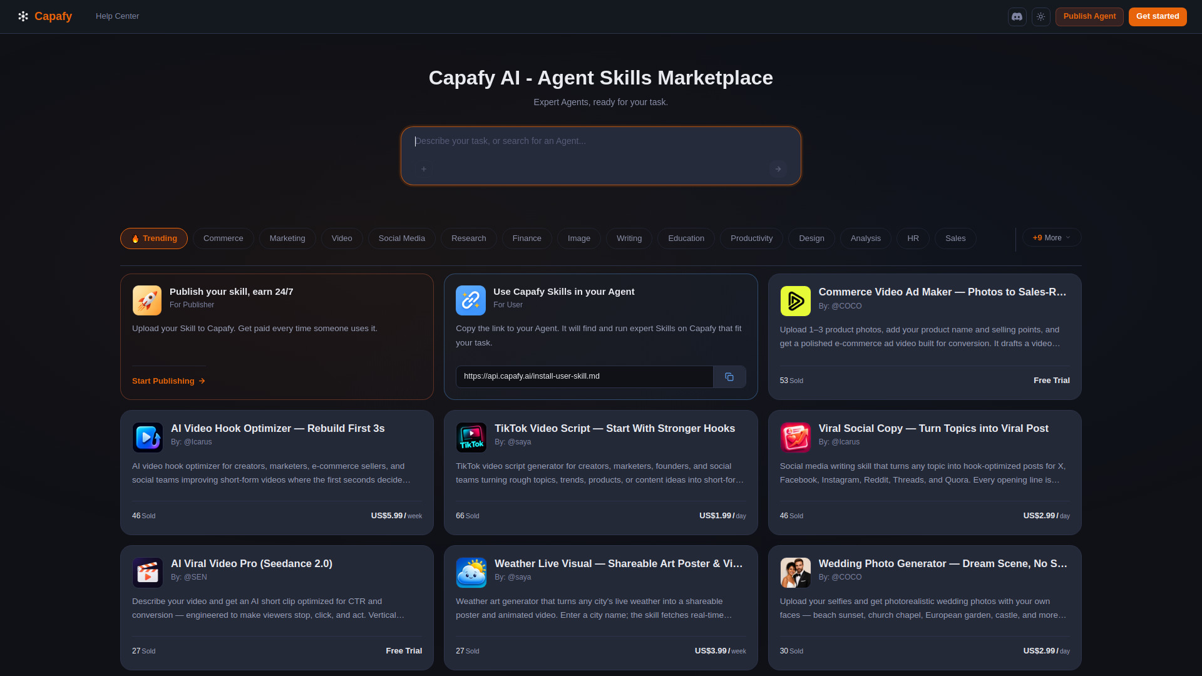Image resolution: width=1202 pixels, height=676 pixels.
Task: Select the Writing category tab
Action: click(x=629, y=238)
